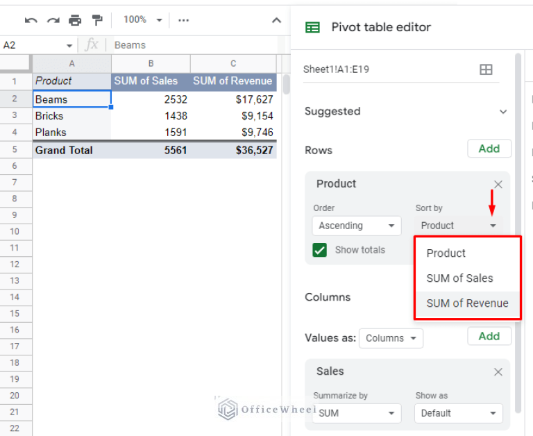Select the paint format tool
Image resolution: width=533 pixels, height=436 pixels.
[97, 20]
